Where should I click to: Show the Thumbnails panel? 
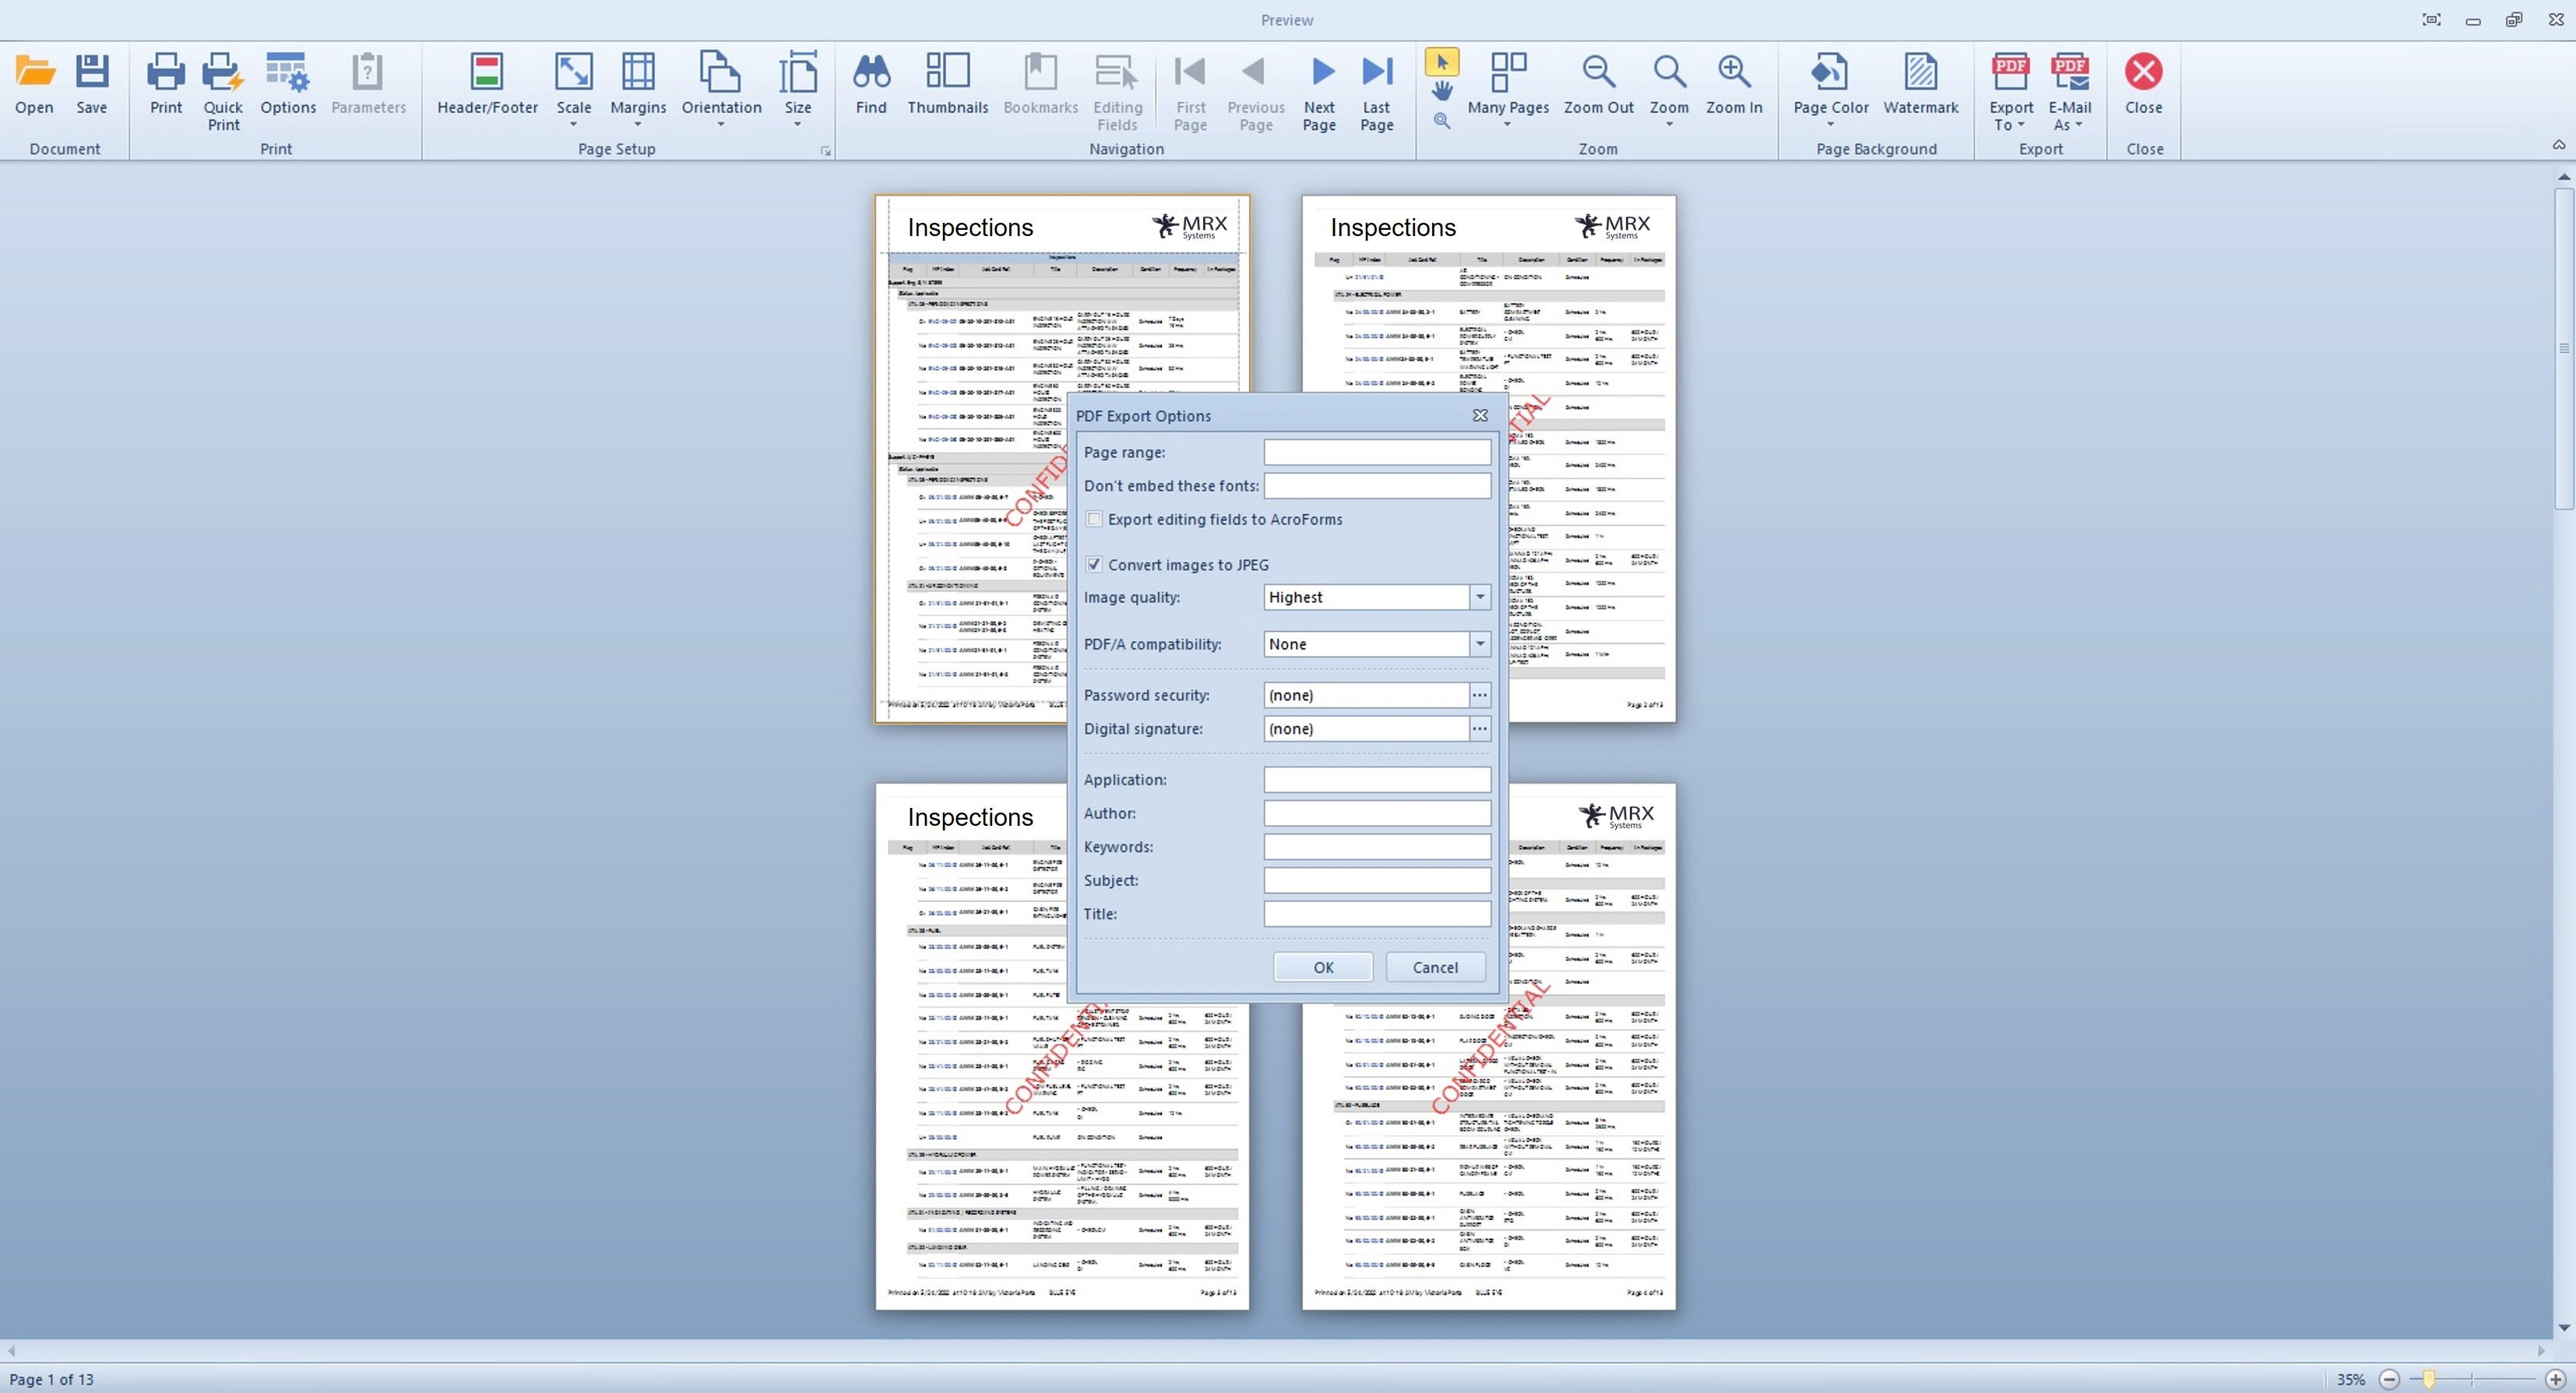(x=947, y=84)
